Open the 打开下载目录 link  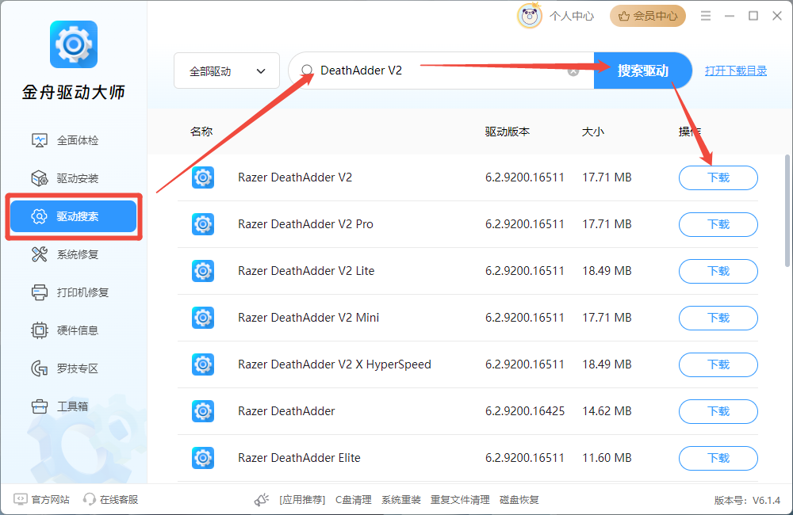[736, 71]
